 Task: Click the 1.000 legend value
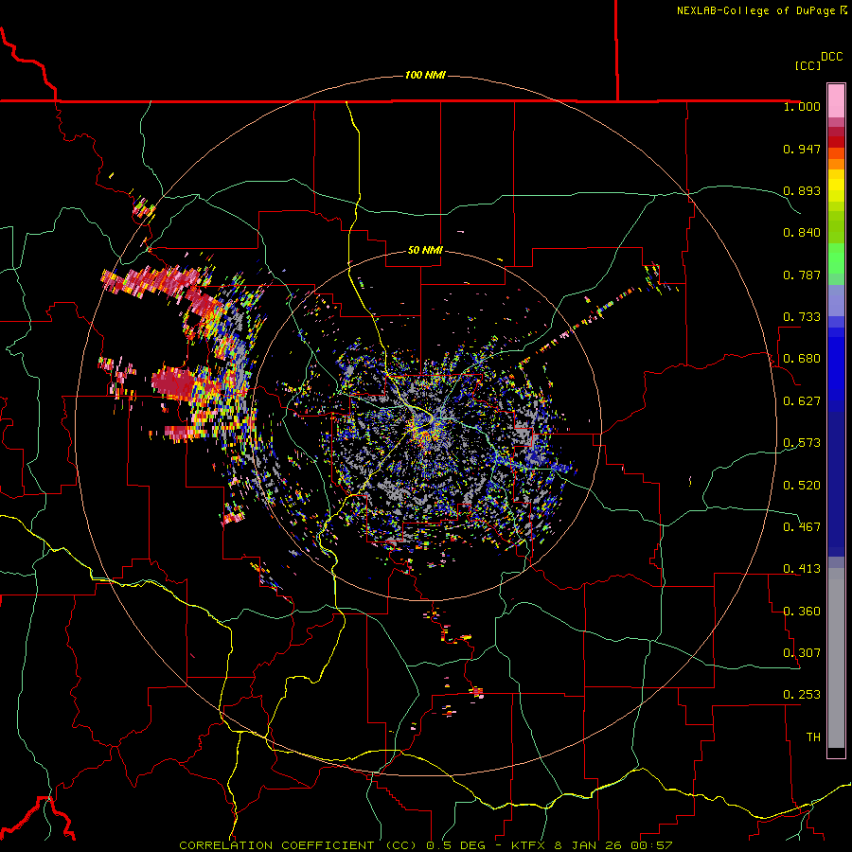coord(802,106)
